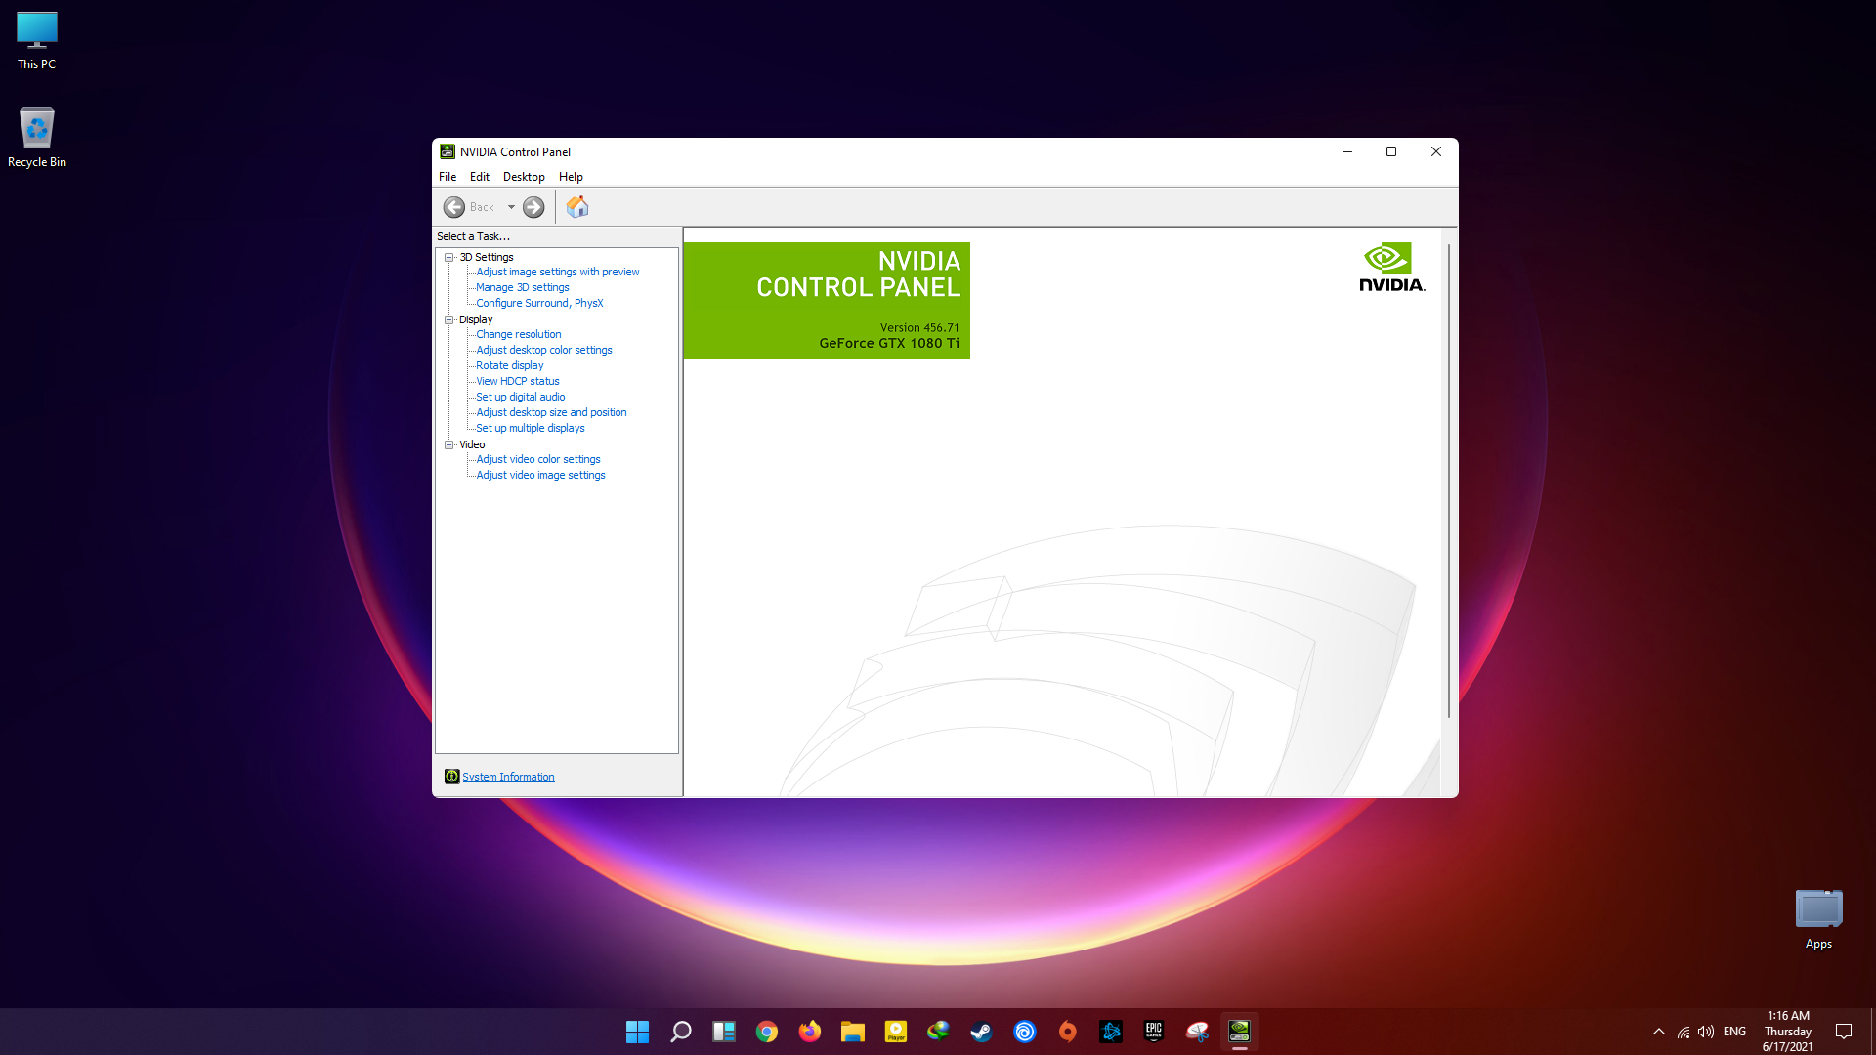This screenshot has height=1055, width=1876.
Task: Launch Battle.net from the taskbar
Action: (x=1111, y=1032)
